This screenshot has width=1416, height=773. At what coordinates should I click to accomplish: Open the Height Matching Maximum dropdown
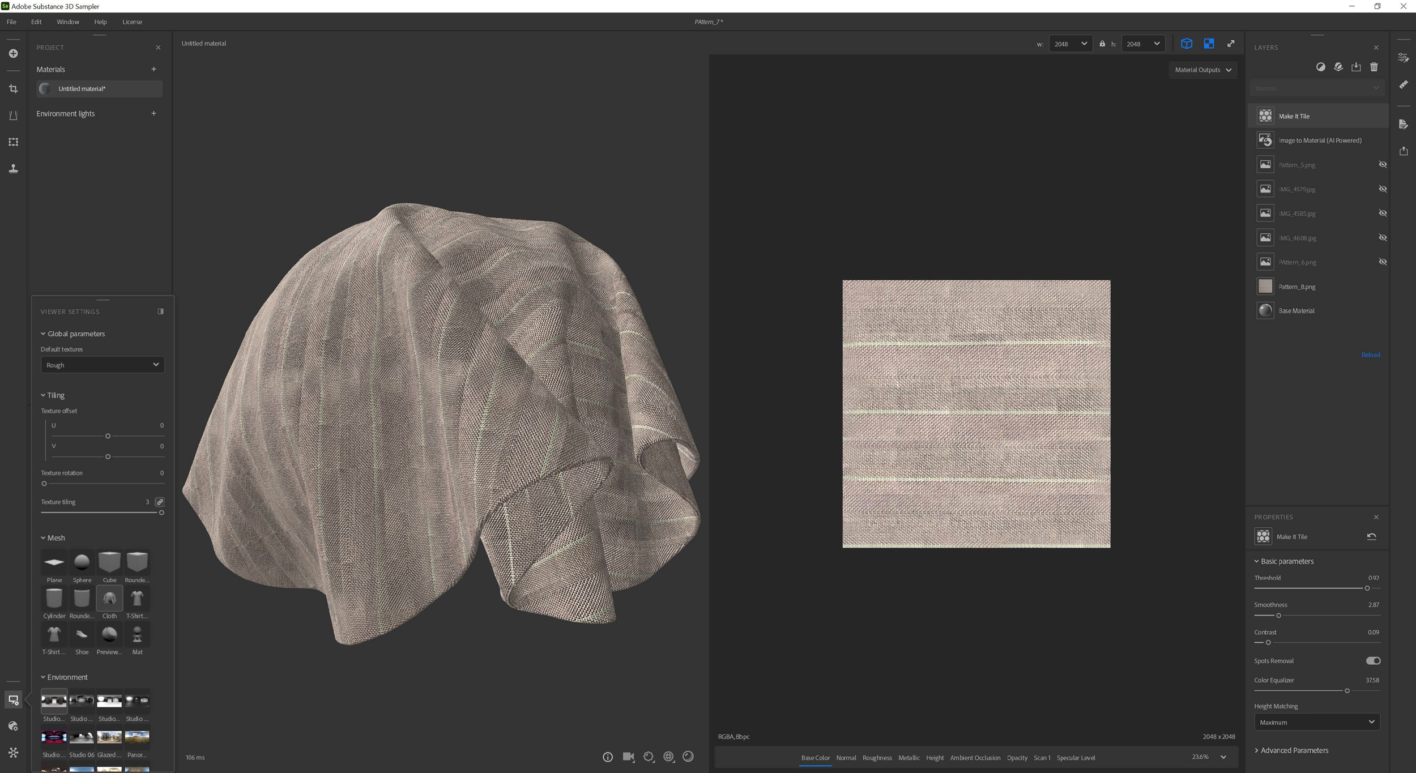[1316, 722]
